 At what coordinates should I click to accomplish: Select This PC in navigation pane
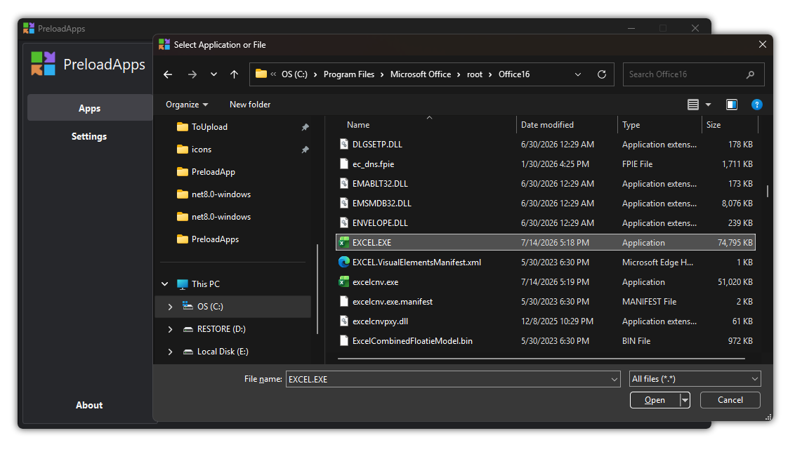[x=205, y=284]
